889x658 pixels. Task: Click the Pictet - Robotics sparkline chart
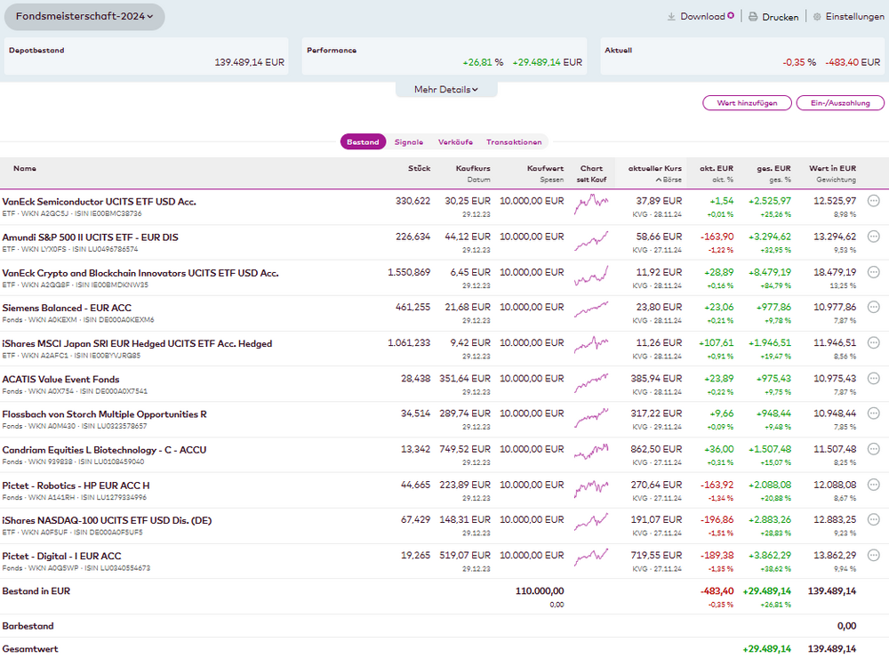(591, 489)
